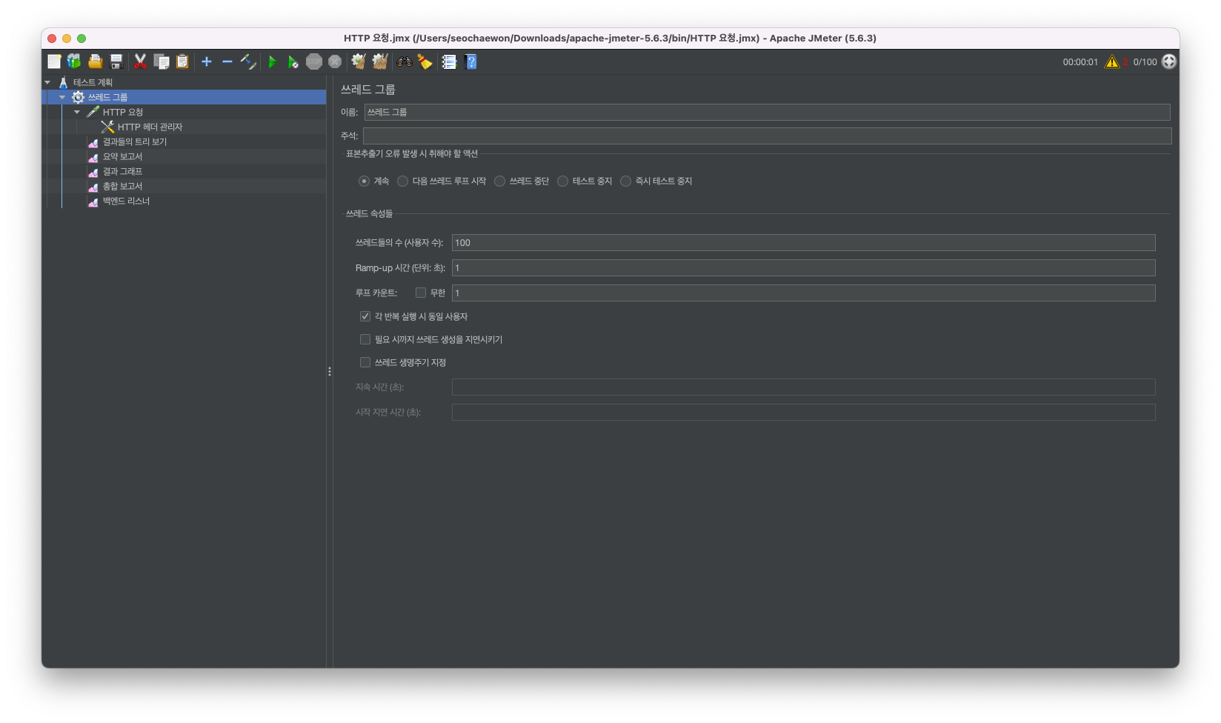
Task: Open Help with question mark icon
Action: pyautogui.click(x=470, y=61)
